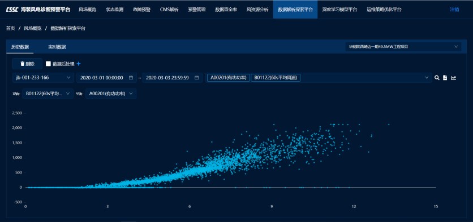Screen dimensions: 473x222
Task: Open the CMS解析 menu item
Action: coord(169,10)
